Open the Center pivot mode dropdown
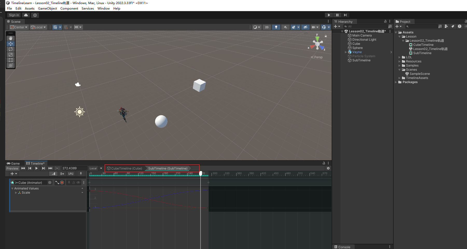467x249 pixels. (x=19, y=27)
